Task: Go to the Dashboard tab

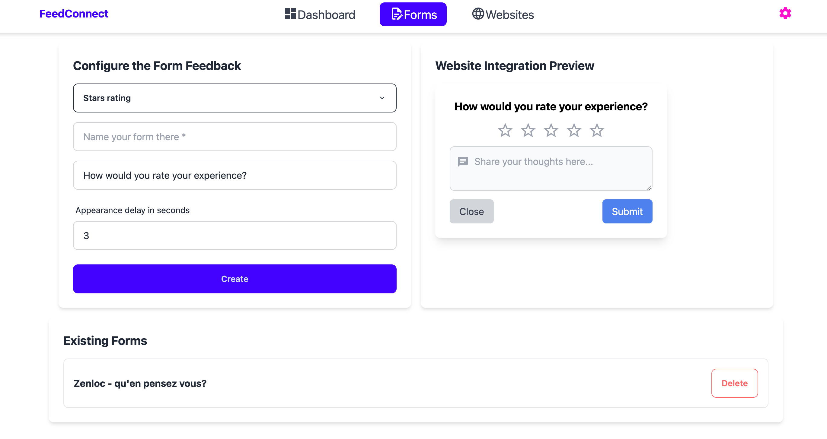Action: pos(320,14)
